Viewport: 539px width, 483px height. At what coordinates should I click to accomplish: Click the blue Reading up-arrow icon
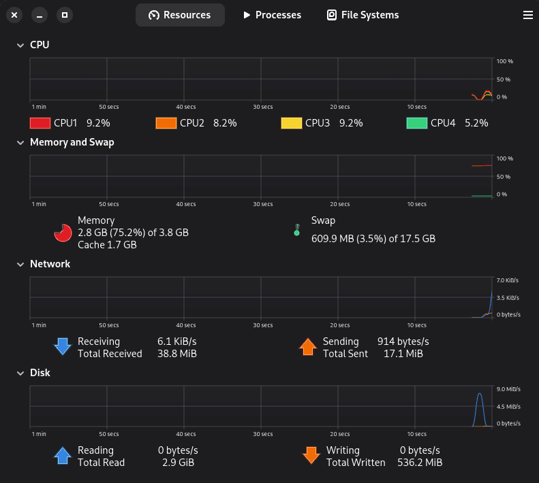coord(63,456)
